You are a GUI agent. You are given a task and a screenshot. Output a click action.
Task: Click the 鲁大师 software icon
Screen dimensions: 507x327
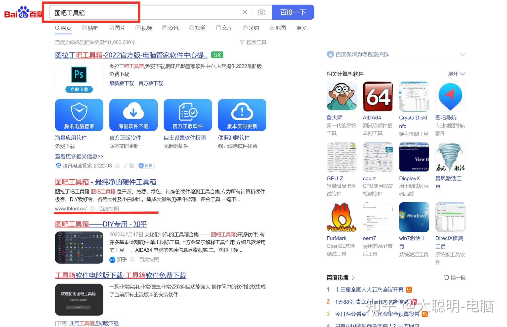[x=342, y=96]
